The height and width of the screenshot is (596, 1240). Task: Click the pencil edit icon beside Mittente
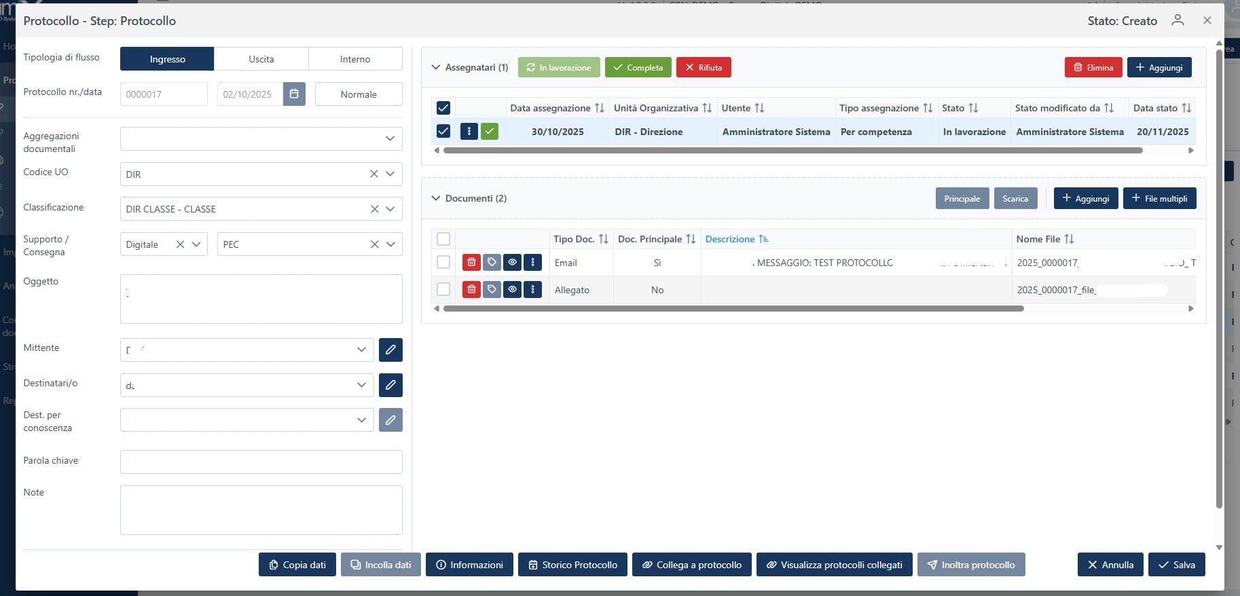390,350
